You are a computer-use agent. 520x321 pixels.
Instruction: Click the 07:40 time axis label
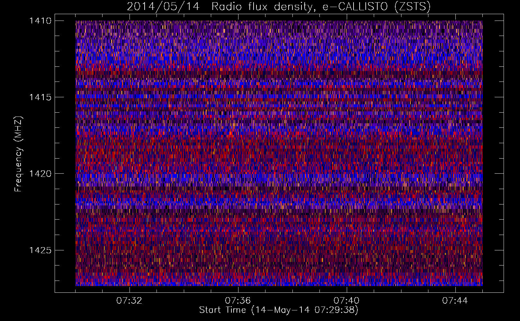(346, 301)
